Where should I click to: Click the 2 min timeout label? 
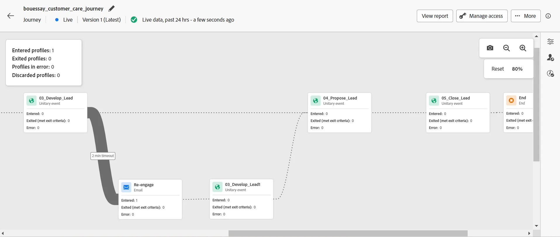103,156
